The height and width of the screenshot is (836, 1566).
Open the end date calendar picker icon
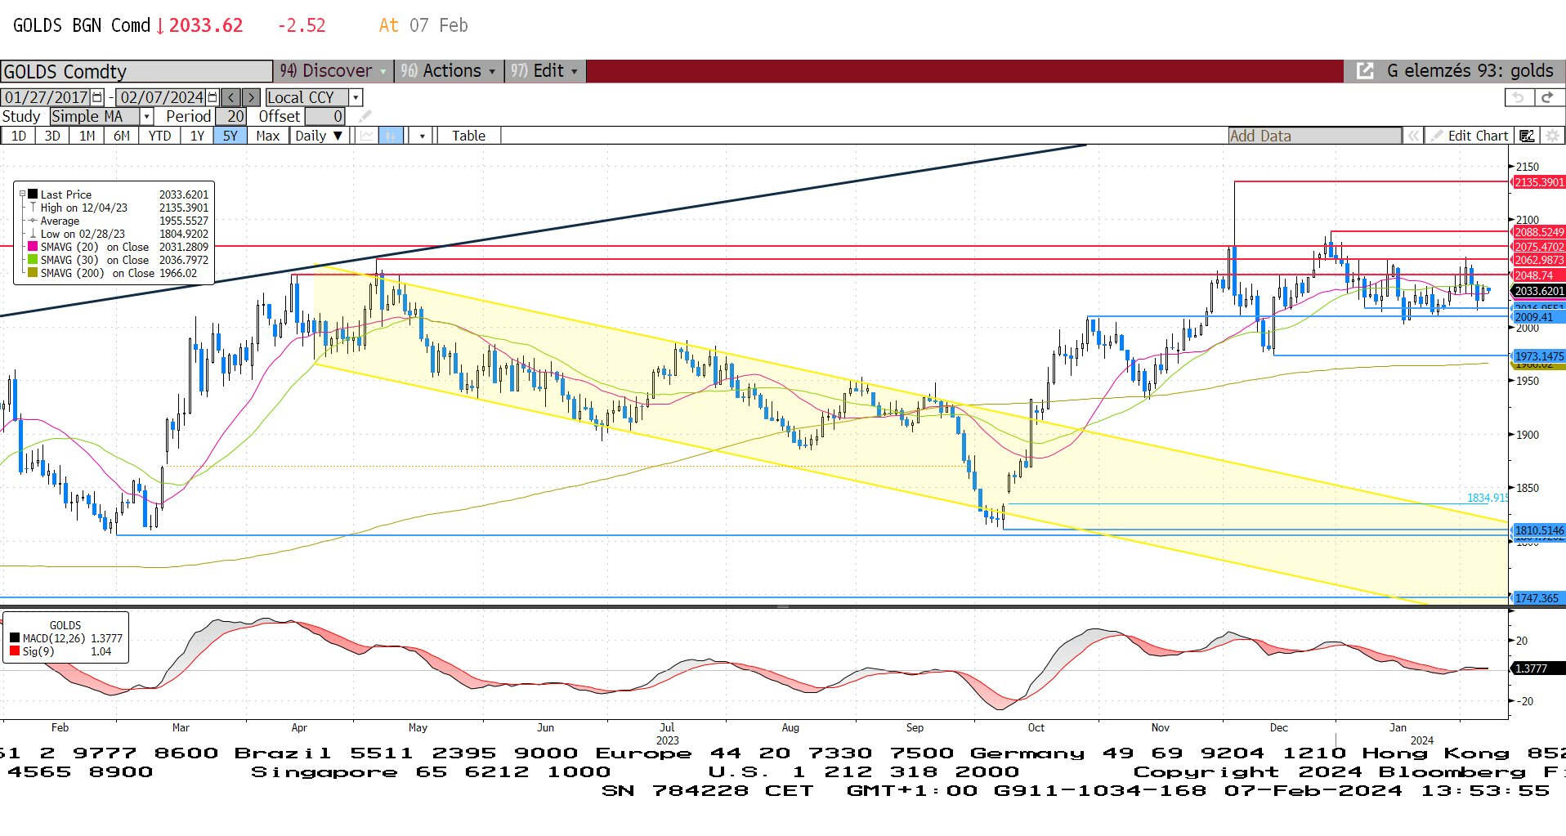pyautogui.click(x=213, y=97)
